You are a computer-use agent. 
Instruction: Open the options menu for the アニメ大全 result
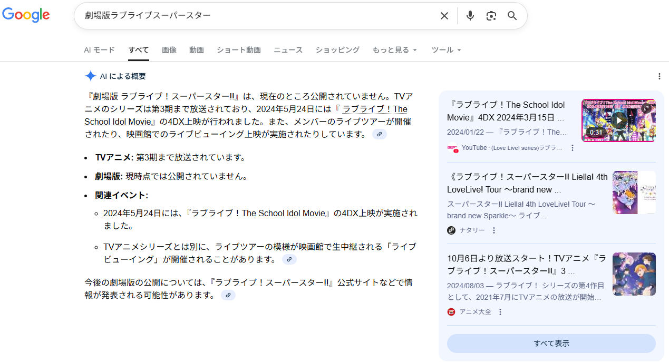tap(500, 312)
